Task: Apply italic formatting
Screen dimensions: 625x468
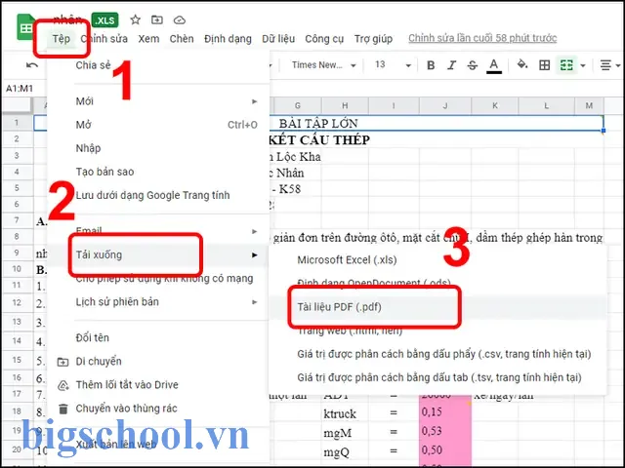Action: click(451, 65)
